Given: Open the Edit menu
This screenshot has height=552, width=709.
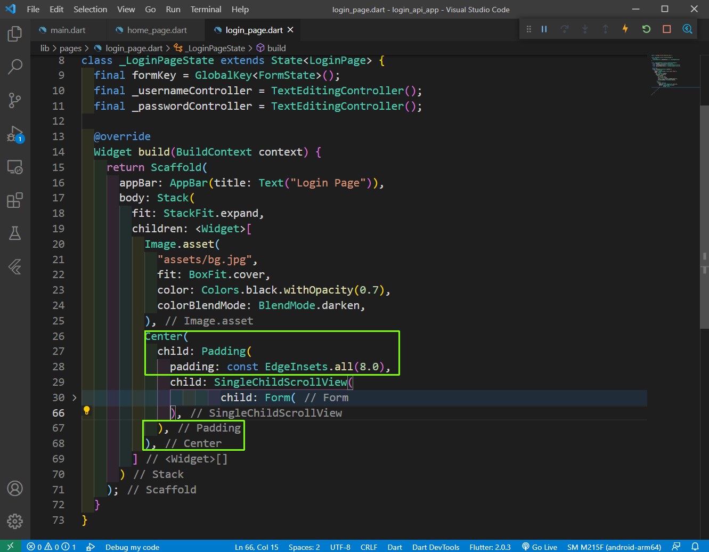Looking at the screenshot, I should coord(56,9).
